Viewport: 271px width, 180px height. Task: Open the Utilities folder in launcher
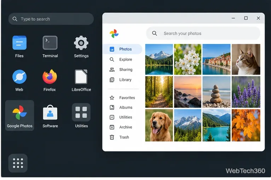pyautogui.click(x=81, y=112)
